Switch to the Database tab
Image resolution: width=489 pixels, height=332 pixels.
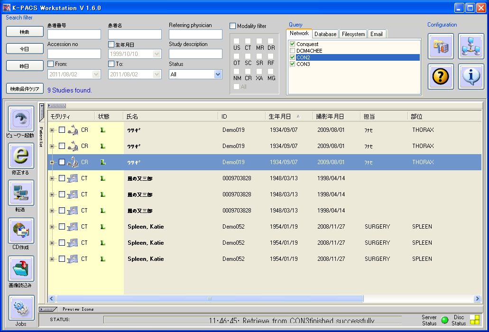click(325, 34)
